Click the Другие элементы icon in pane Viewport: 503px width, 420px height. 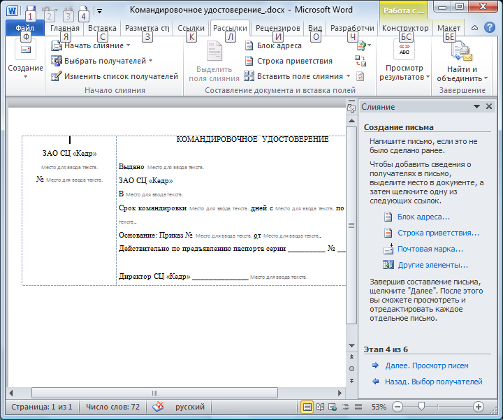(388, 265)
